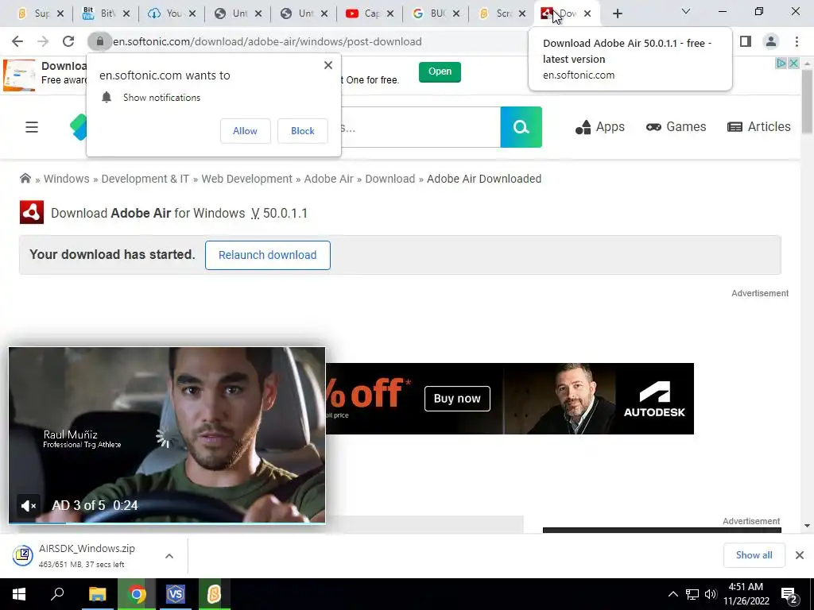Click into the Softonic search field
This screenshot has width=814, height=610.
(x=421, y=127)
